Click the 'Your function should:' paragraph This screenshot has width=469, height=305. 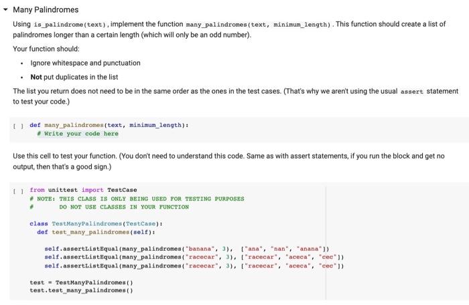pos(46,49)
